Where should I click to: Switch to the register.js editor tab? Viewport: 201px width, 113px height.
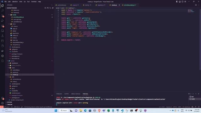(x=100, y=5)
